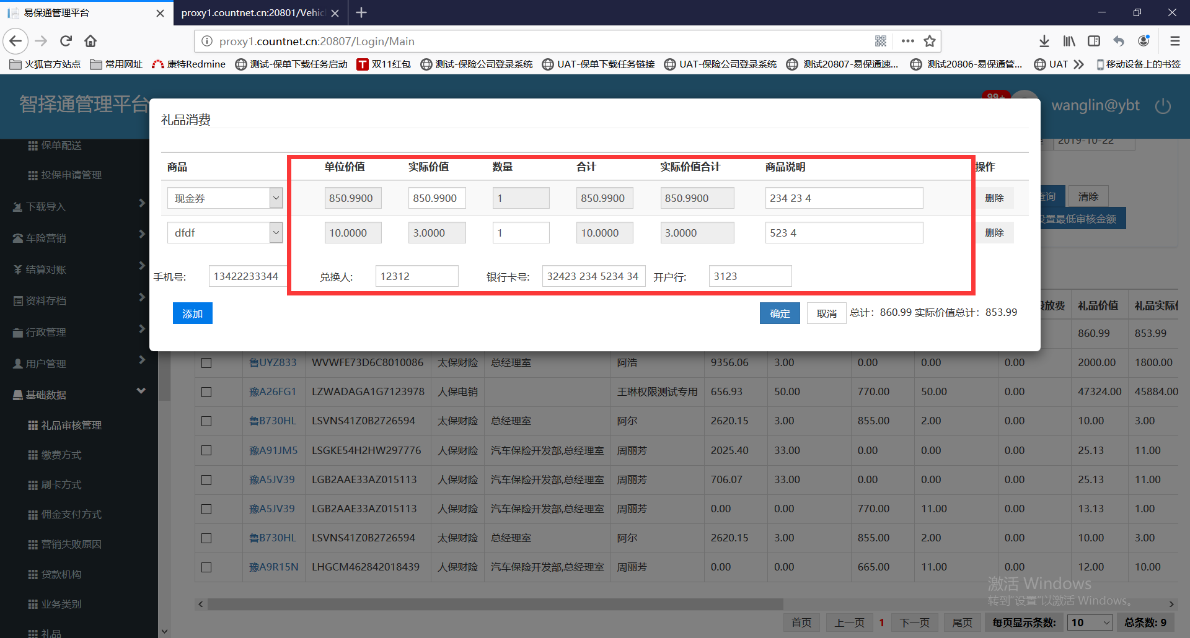The image size is (1190, 638).
Task: Open the rows-per-page dropdown showing 10
Action: [x=1089, y=623]
